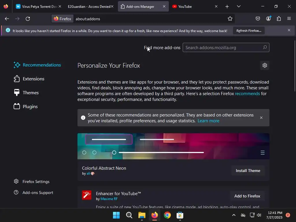This screenshot has height=222, width=296.
Task: Open the Recommendations section
Action: pos(37,65)
